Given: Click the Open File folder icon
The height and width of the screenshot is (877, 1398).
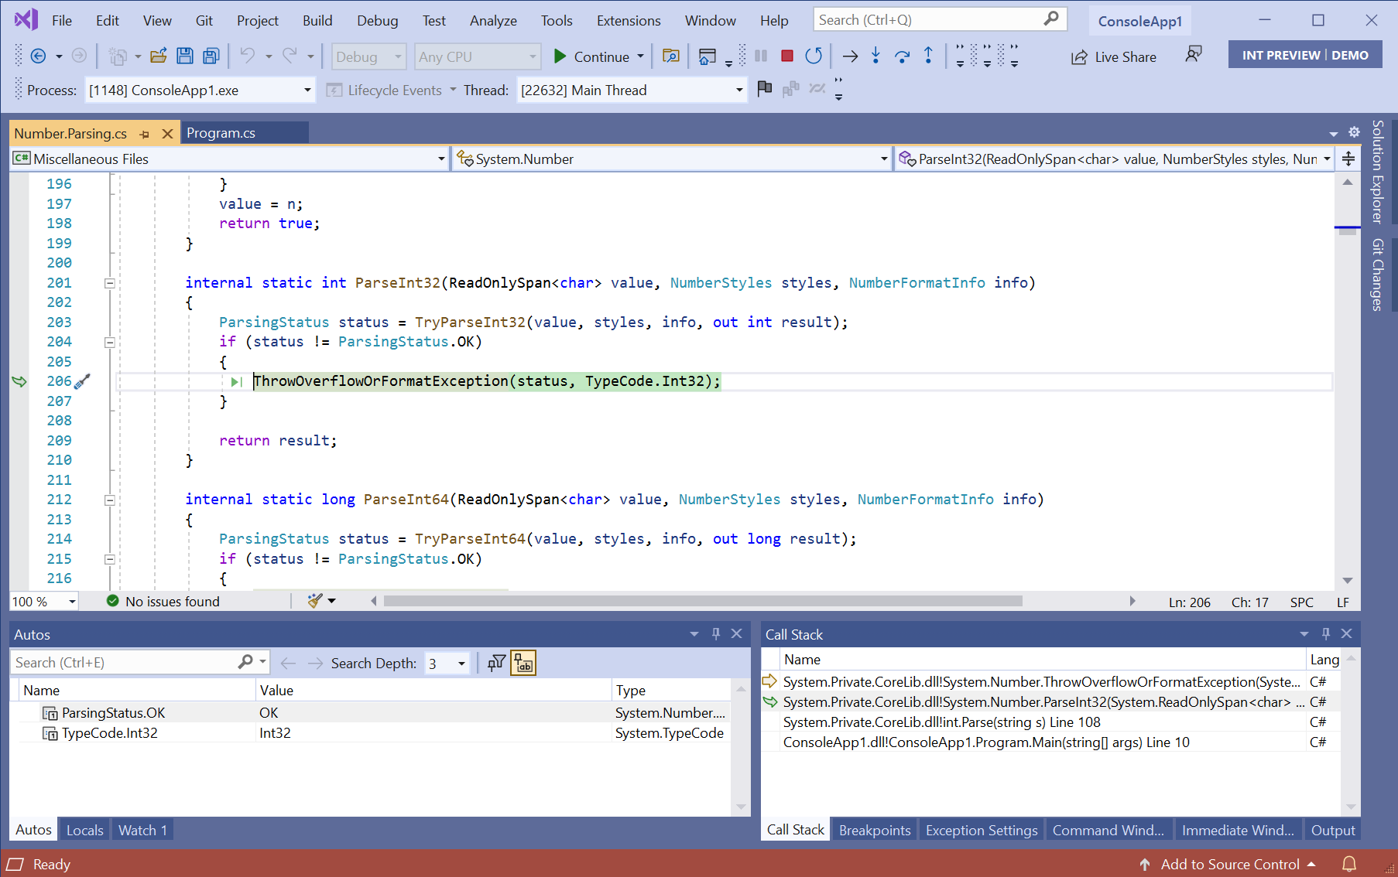Looking at the screenshot, I should coord(159,56).
